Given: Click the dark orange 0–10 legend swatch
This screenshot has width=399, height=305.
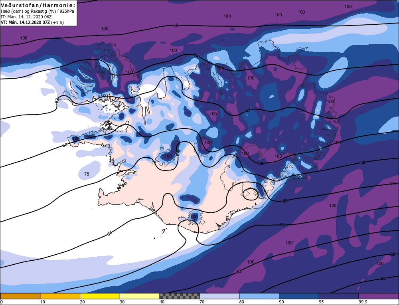Looking at the screenshot, I should (20, 296).
